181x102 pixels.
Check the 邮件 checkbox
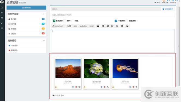[65, 21]
